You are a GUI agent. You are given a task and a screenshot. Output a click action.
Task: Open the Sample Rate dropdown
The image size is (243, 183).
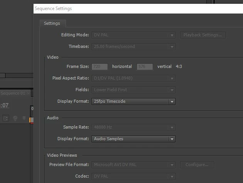[x=133, y=127]
